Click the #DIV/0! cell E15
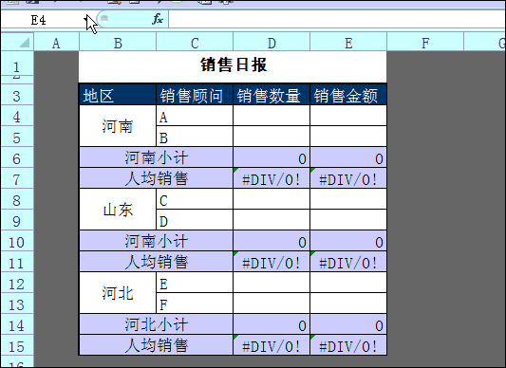The height and width of the screenshot is (368, 506). [348, 345]
